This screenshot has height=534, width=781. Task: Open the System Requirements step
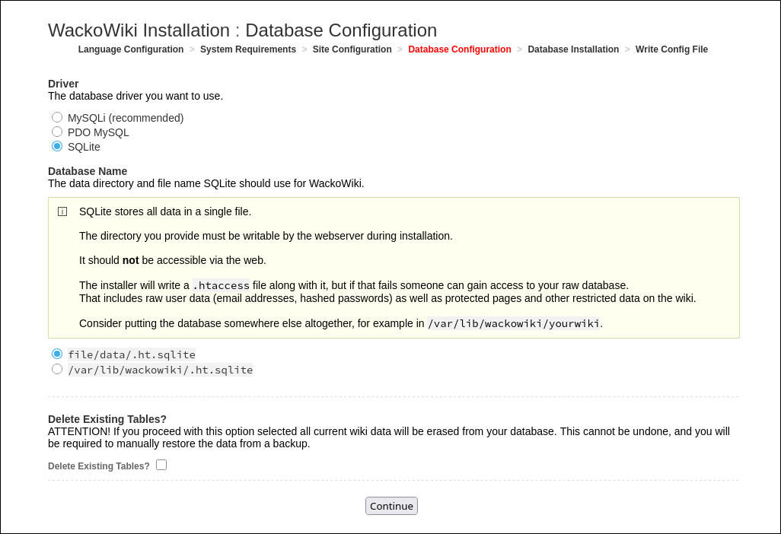pyautogui.click(x=248, y=49)
